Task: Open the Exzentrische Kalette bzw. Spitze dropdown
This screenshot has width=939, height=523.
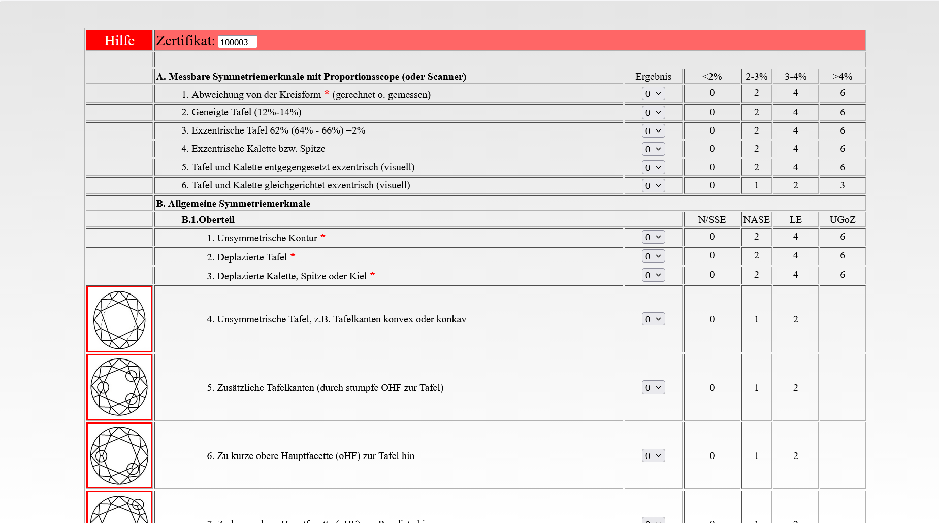Action: (x=653, y=149)
